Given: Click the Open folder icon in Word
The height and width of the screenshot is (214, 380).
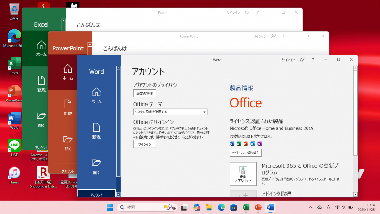Looking at the screenshot, I should coord(96,166).
